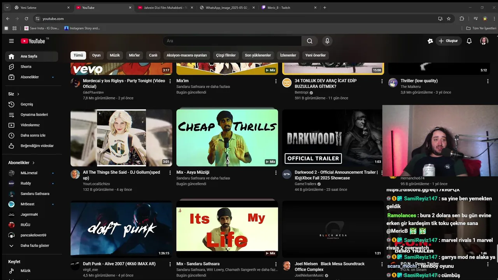Play the Cheap Thrills mix thumbnail
Screen dimensions: 498x280
click(x=227, y=138)
